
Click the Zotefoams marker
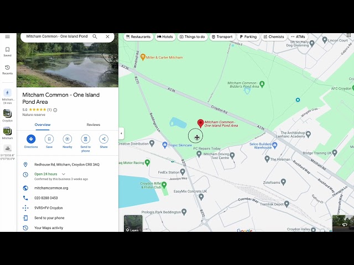[283, 182]
